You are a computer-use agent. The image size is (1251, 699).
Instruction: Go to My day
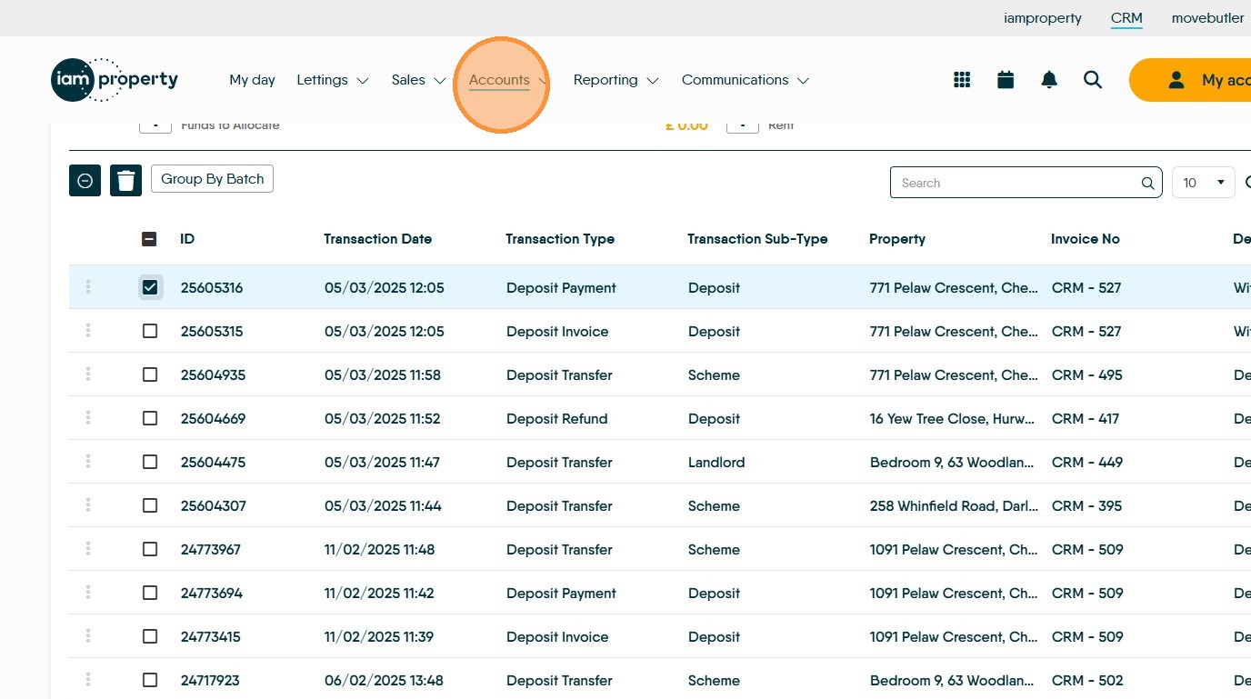252,80
